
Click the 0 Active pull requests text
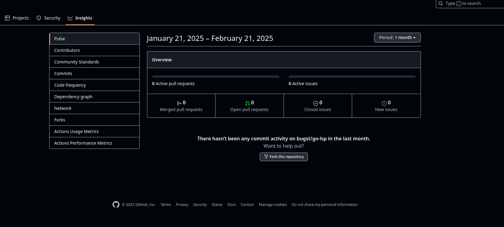[x=173, y=84]
